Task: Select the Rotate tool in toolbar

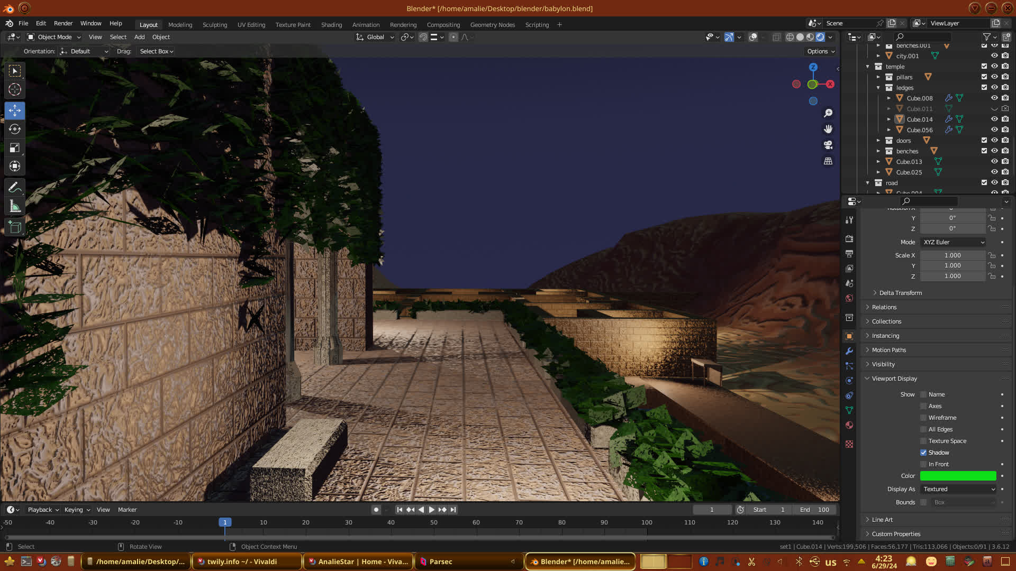Action: (15, 130)
